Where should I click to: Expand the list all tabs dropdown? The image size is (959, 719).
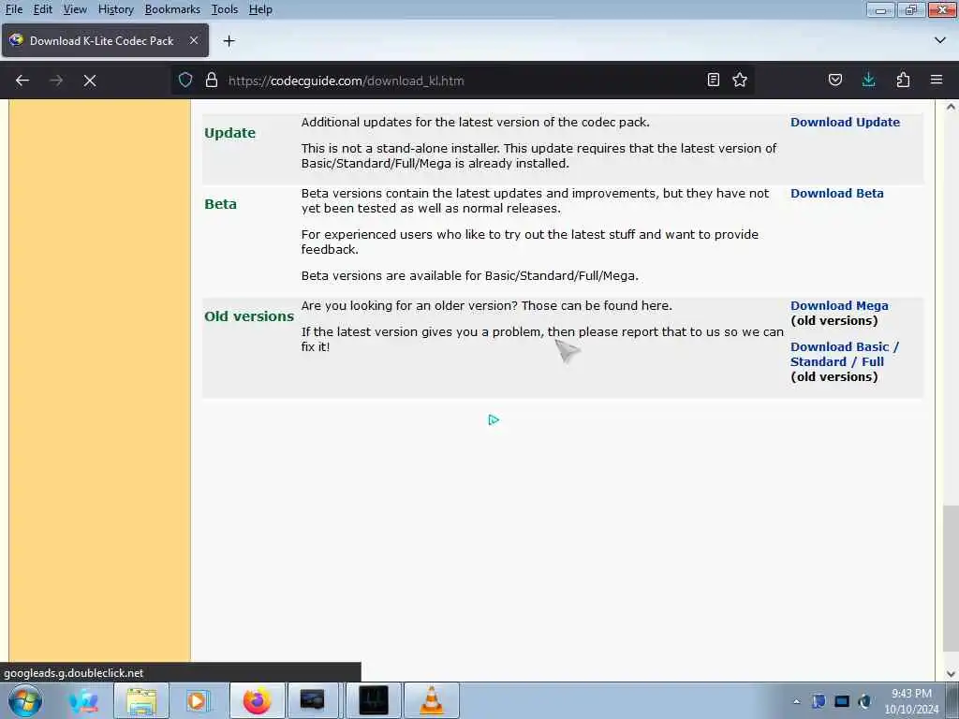tap(940, 40)
